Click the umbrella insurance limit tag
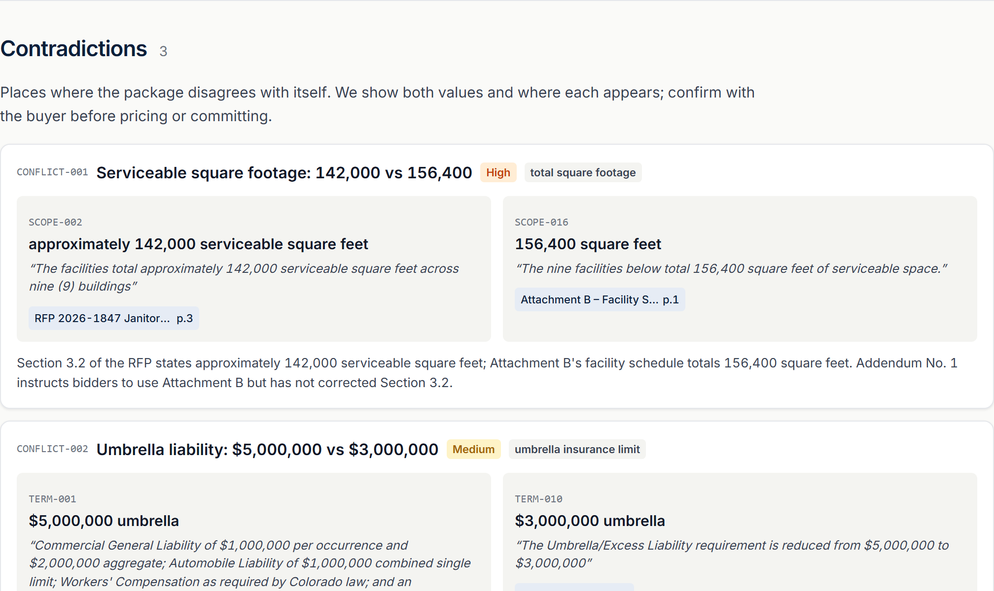Screen dimensions: 994x591 pos(577,449)
